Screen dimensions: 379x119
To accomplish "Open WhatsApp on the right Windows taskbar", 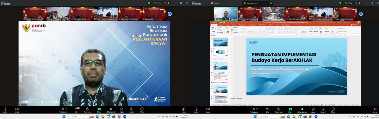I will click(300, 117).
